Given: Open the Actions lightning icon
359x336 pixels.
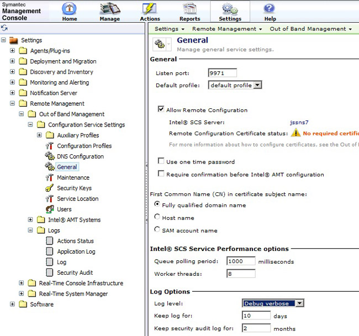Looking at the screenshot, I should pyautogui.click(x=150, y=8).
